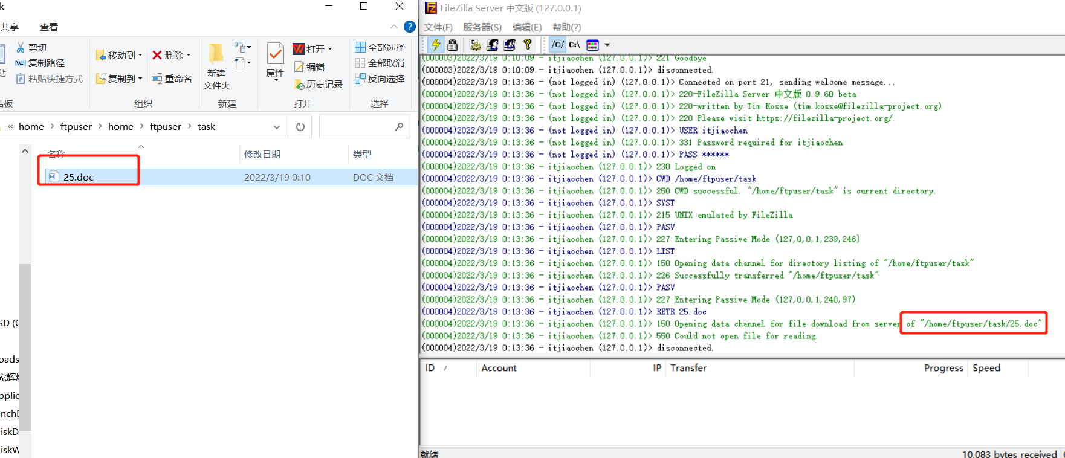
Task: Click the red X 删除 delete button
Action: (167, 55)
